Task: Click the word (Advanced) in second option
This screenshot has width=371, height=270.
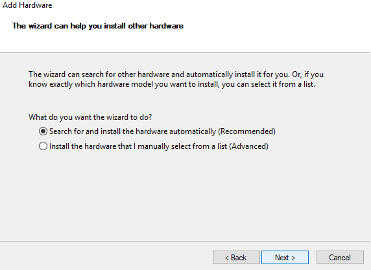Action: [x=248, y=146]
